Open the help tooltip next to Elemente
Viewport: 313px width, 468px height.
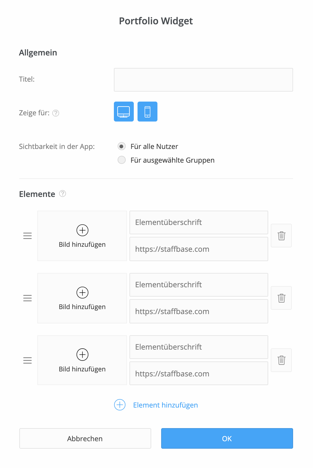click(x=63, y=194)
